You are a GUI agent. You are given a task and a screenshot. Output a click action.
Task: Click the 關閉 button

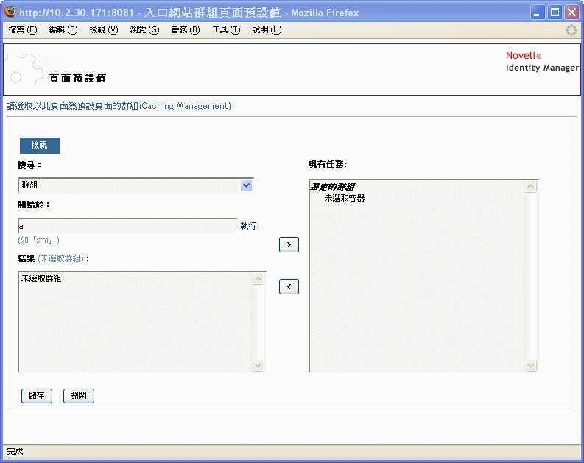pos(79,395)
